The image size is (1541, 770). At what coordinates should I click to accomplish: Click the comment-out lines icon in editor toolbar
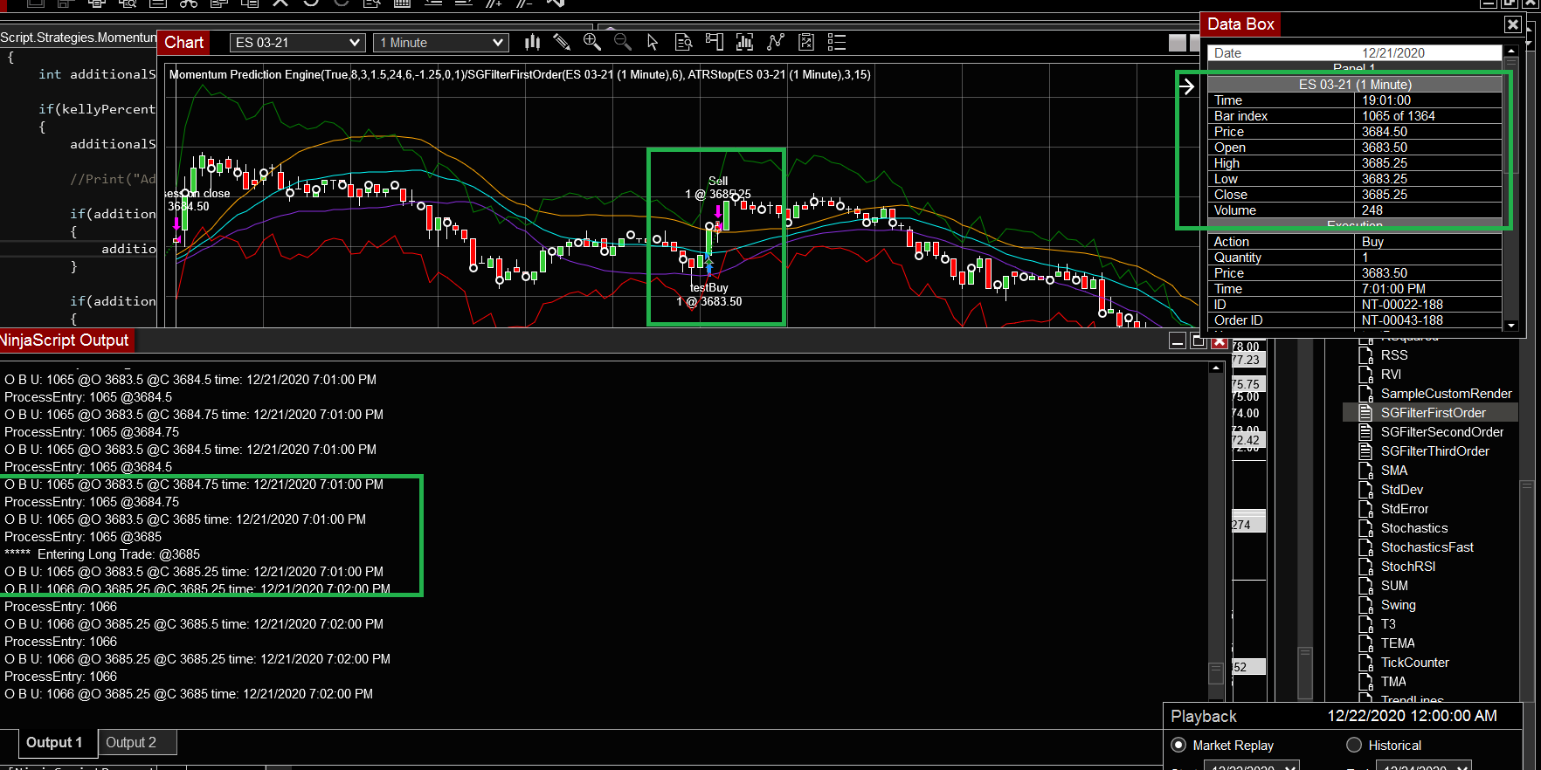click(x=494, y=3)
